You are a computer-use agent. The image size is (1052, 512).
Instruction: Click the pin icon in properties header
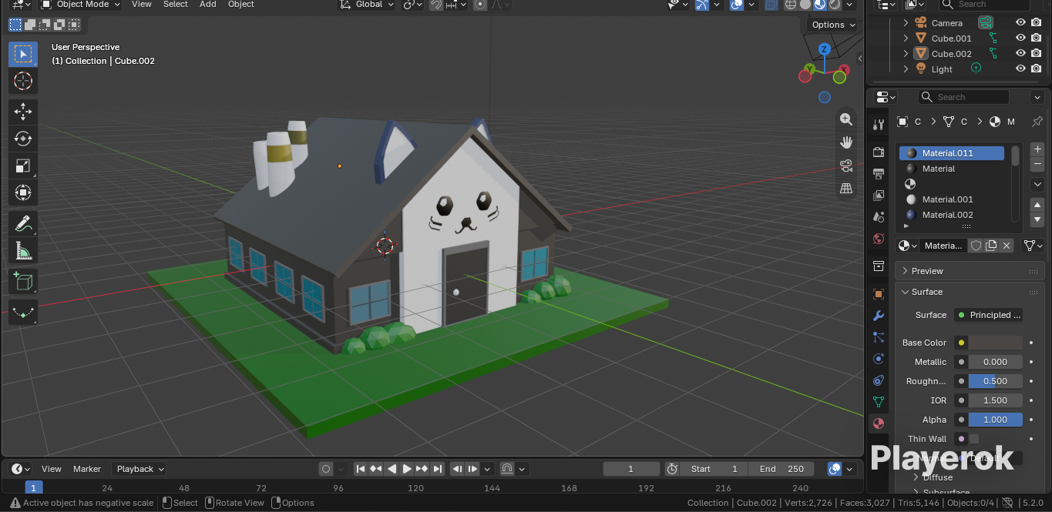point(1037,122)
